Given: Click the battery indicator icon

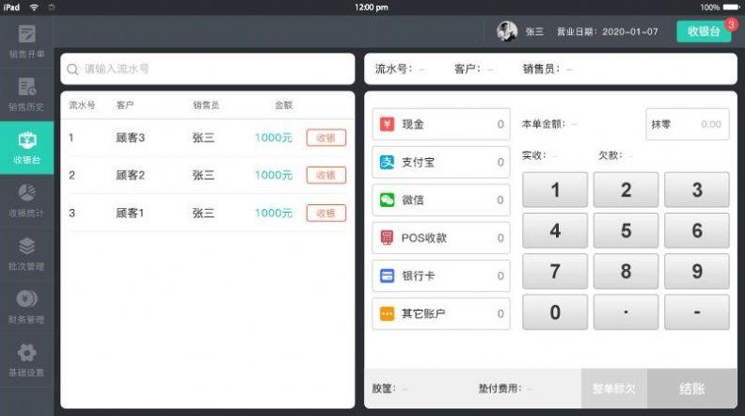Looking at the screenshot, I should pos(731,8).
